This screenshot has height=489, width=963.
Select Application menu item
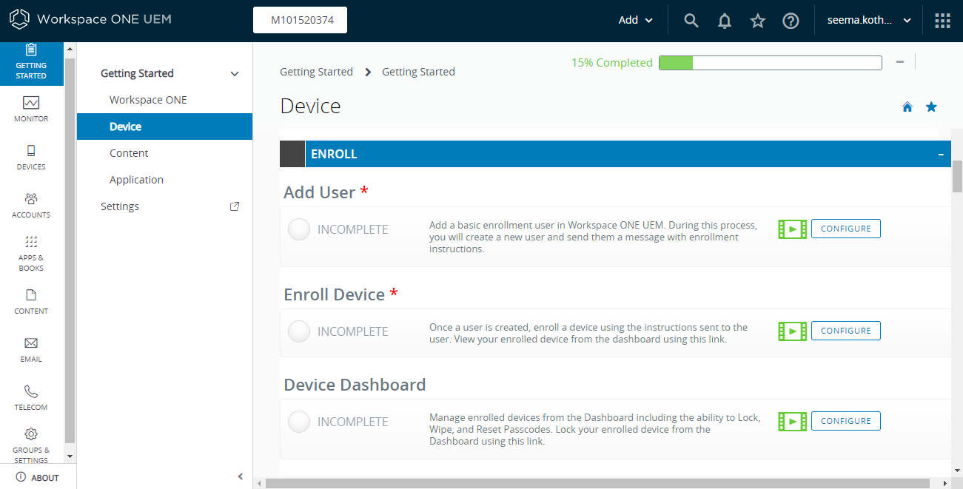tap(136, 180)
